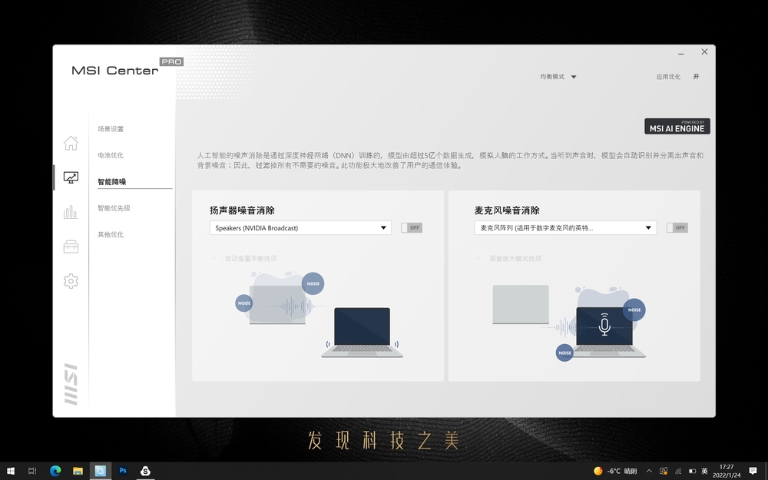Click the 麦克风噪音消除 heading
This screenshot has width=768, height=480.
click(507, 210)
